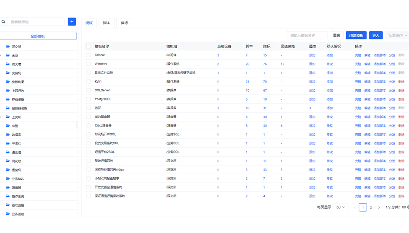409x233 pixels.
Task: Click threshold count 6 in Cisco路由器 row
Action: pyautogui.click(x=281, y=126)
